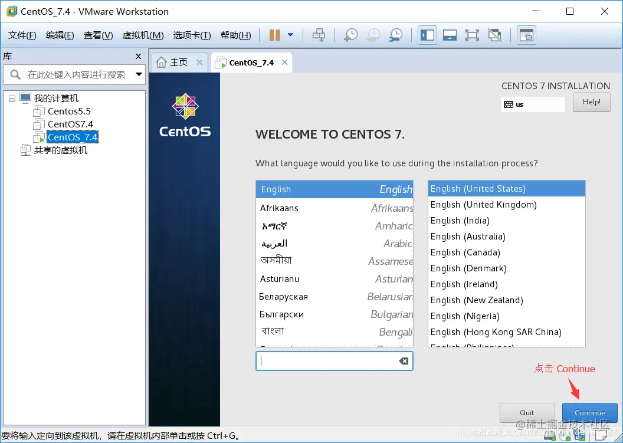Collapse the 我的计算机 tree node

pyautogui.click(x=12, y=98)
